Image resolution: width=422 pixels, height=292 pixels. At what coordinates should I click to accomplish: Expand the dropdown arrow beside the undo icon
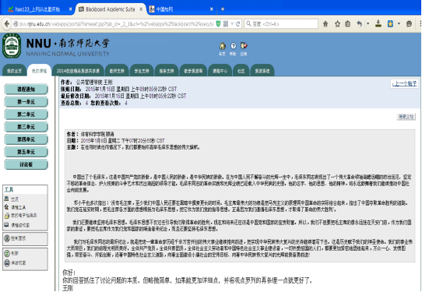368,23
